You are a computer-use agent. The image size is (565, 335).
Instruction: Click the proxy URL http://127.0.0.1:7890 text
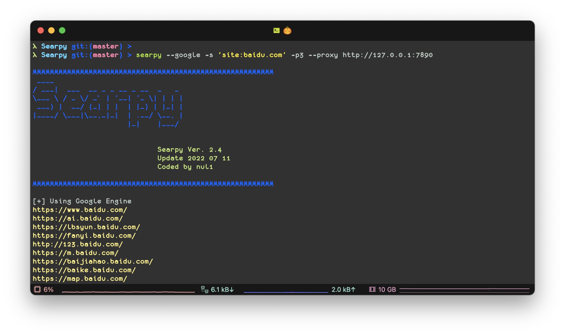click(387, 55)
